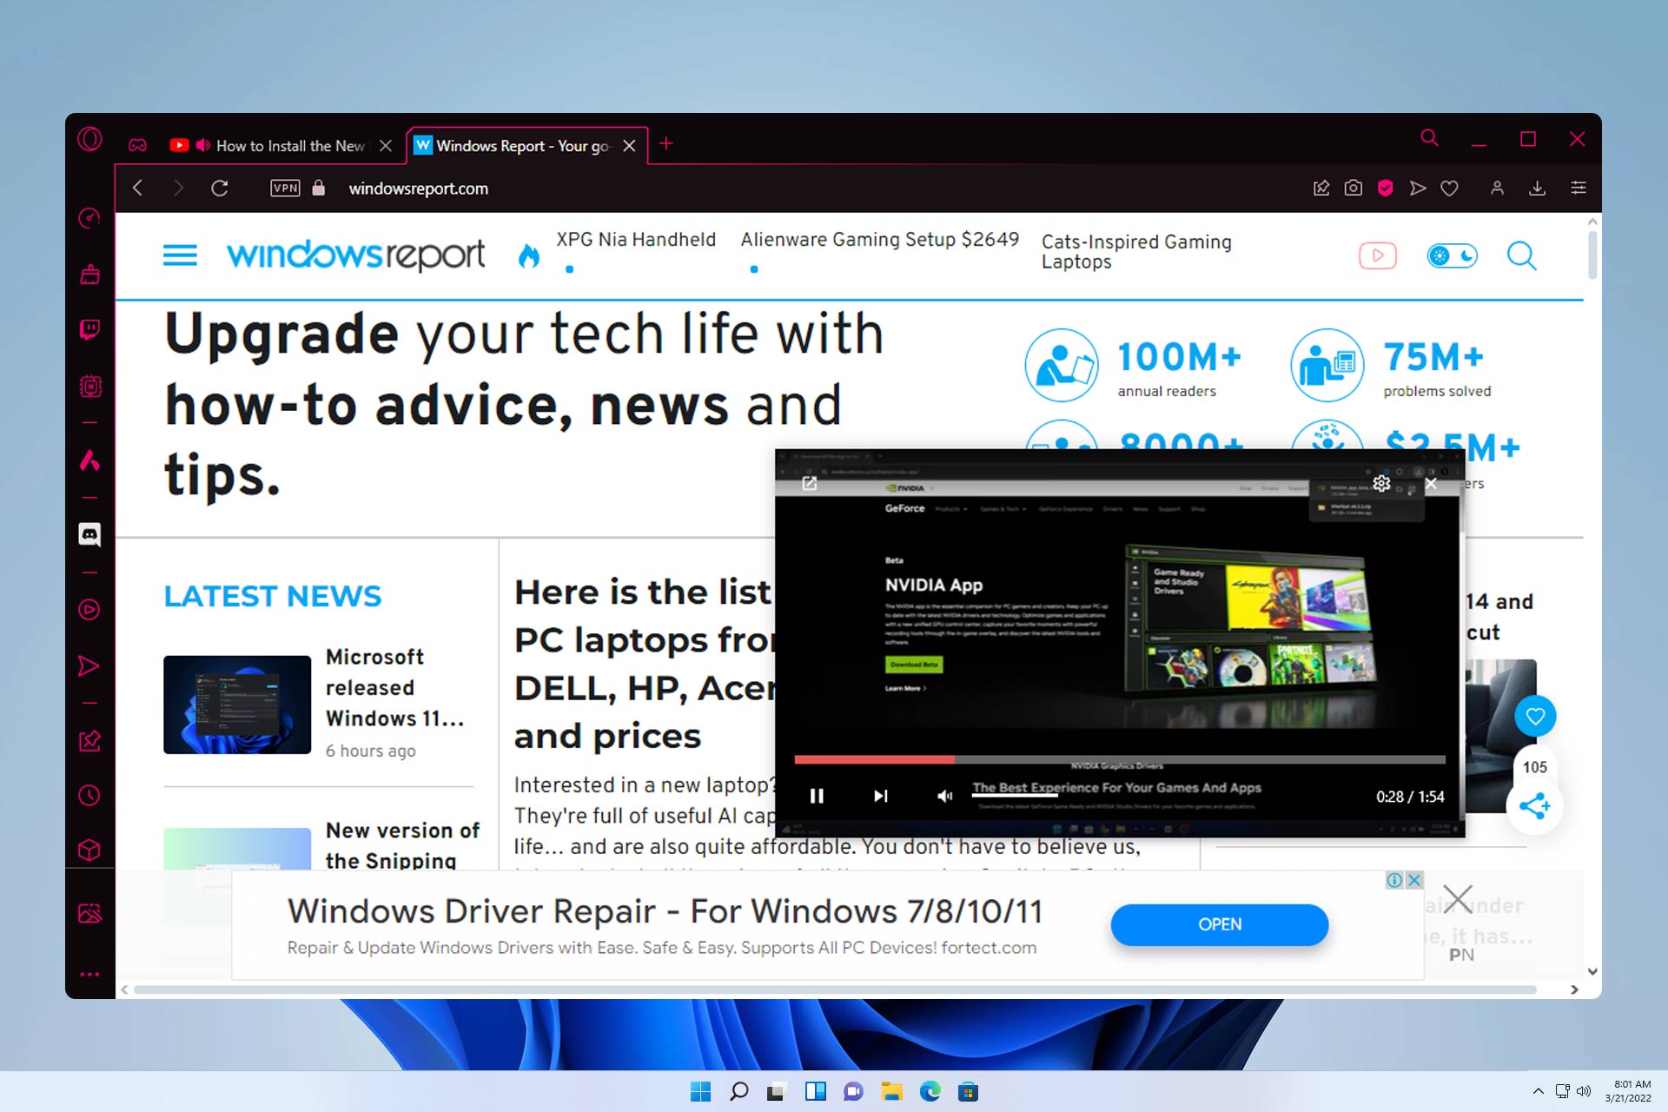The height and width of the screenshot is (1112, 1668).
Task: Toggle video player mute button
Action: click(x=946, y=796)
